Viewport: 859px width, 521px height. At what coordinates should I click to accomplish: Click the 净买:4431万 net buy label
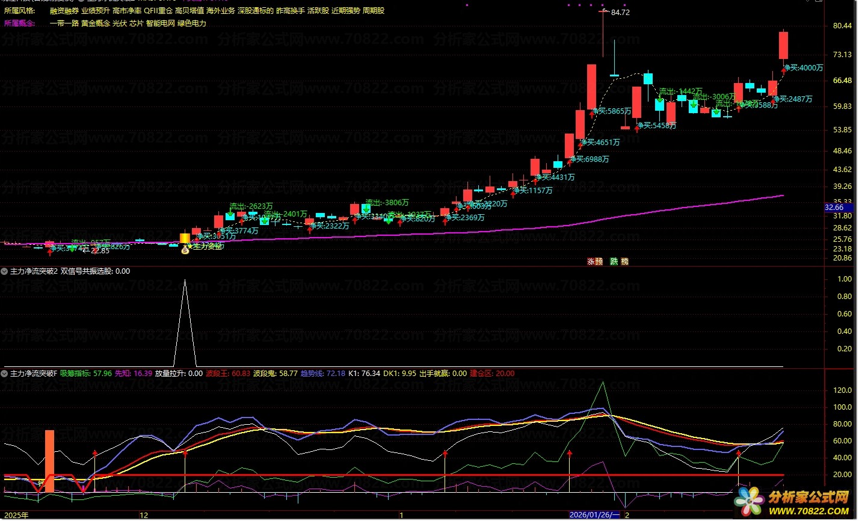555,177
